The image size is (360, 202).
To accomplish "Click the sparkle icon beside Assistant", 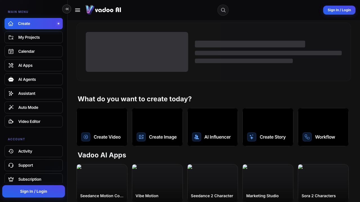I will click(11, 93).
